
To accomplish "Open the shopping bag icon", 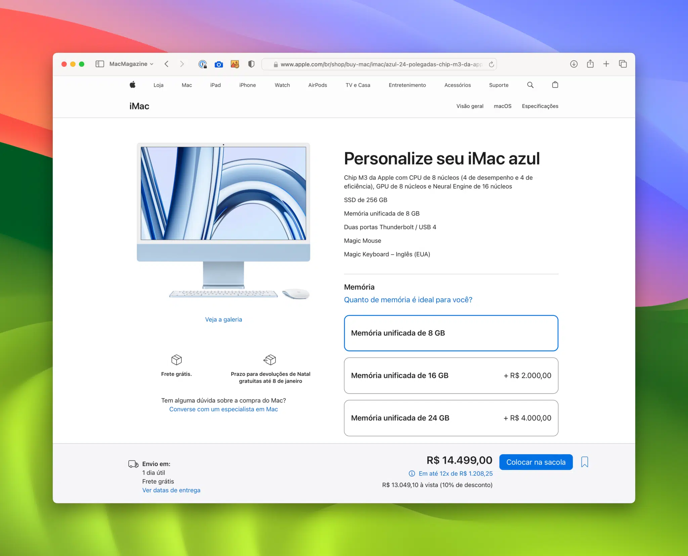I will point(555,85).
